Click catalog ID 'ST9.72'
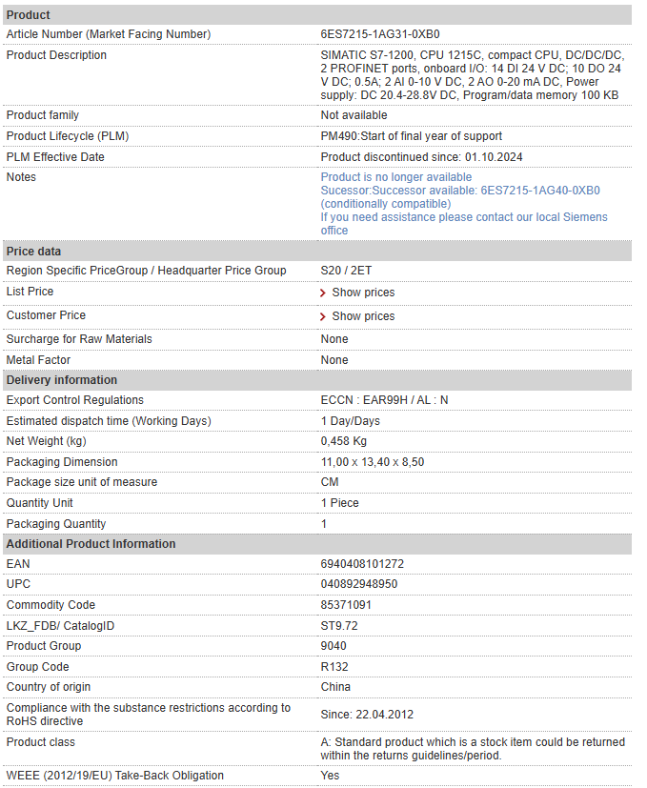 [x=339, y=626]
